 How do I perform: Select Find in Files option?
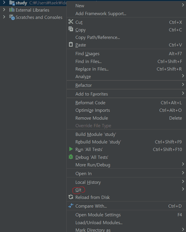click(x=88, y=61)
